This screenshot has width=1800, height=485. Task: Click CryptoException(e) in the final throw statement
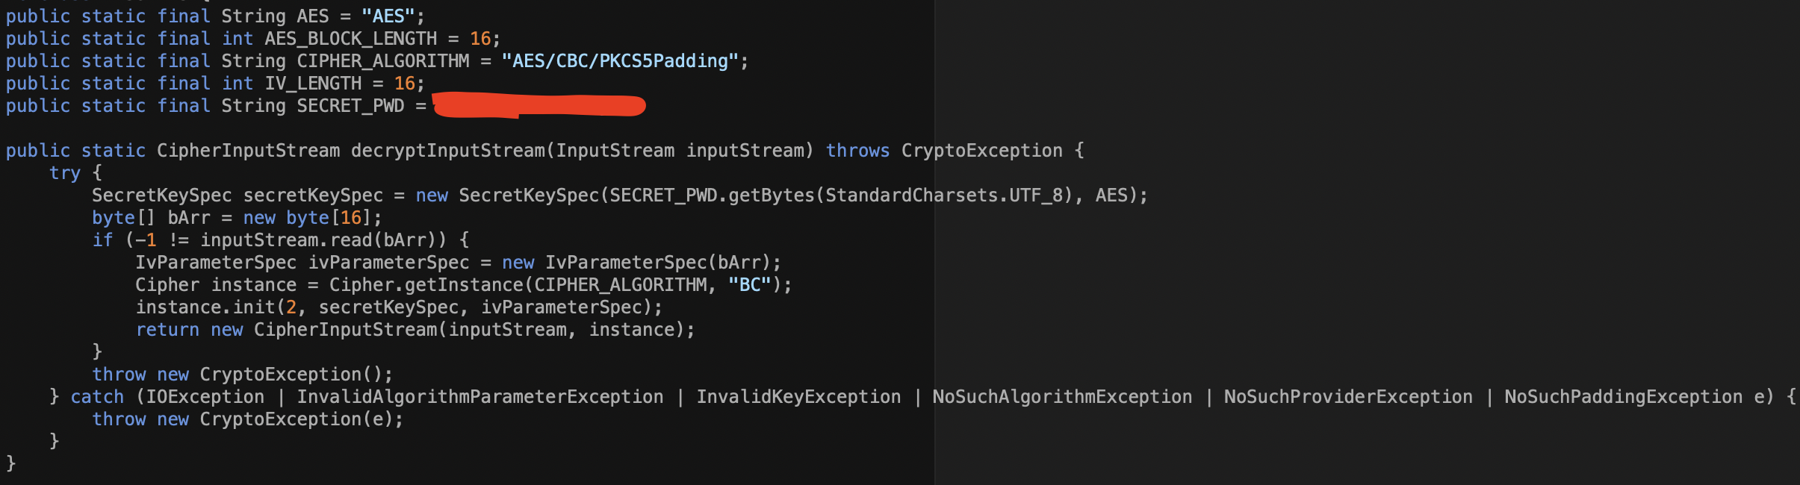pos(300,419)
